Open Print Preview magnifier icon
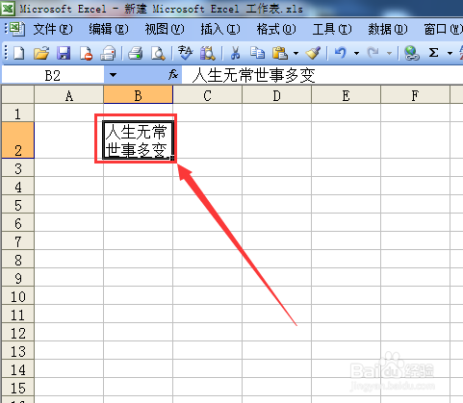The height and width of the screenshot is (403, 463). coord(158,53)
